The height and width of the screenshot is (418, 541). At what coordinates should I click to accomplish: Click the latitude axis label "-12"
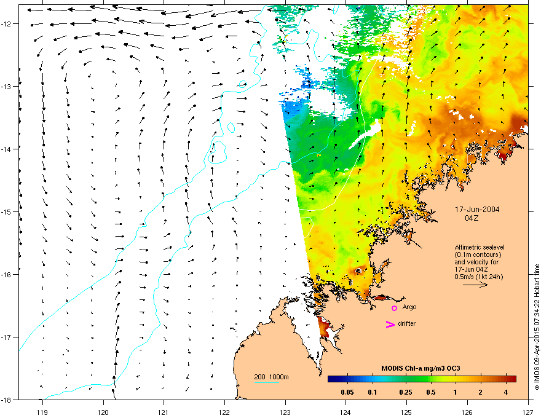click(x=7, y=24)
